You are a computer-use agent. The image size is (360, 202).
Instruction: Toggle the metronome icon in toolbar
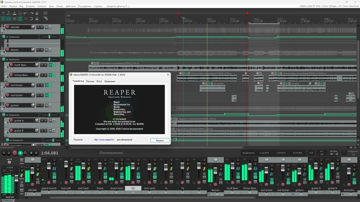click(37, 13)
